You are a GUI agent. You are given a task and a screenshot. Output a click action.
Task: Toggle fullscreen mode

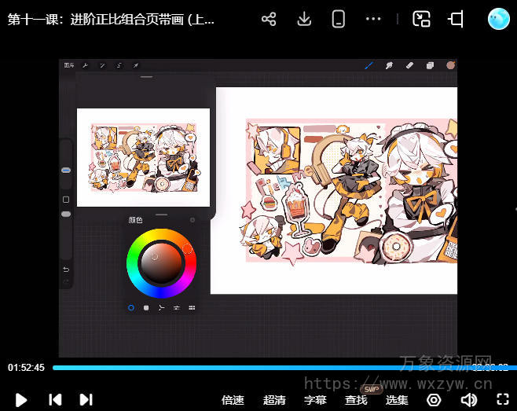pos(503,400)
